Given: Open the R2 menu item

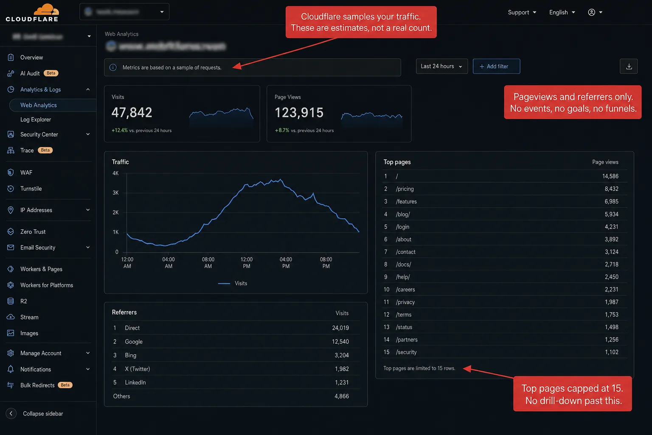Looking at the screenshot, I should 24,301.
